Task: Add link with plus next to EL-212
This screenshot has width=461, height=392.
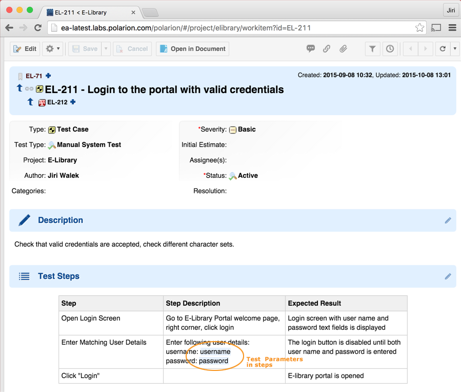Action: click(73, 102)
